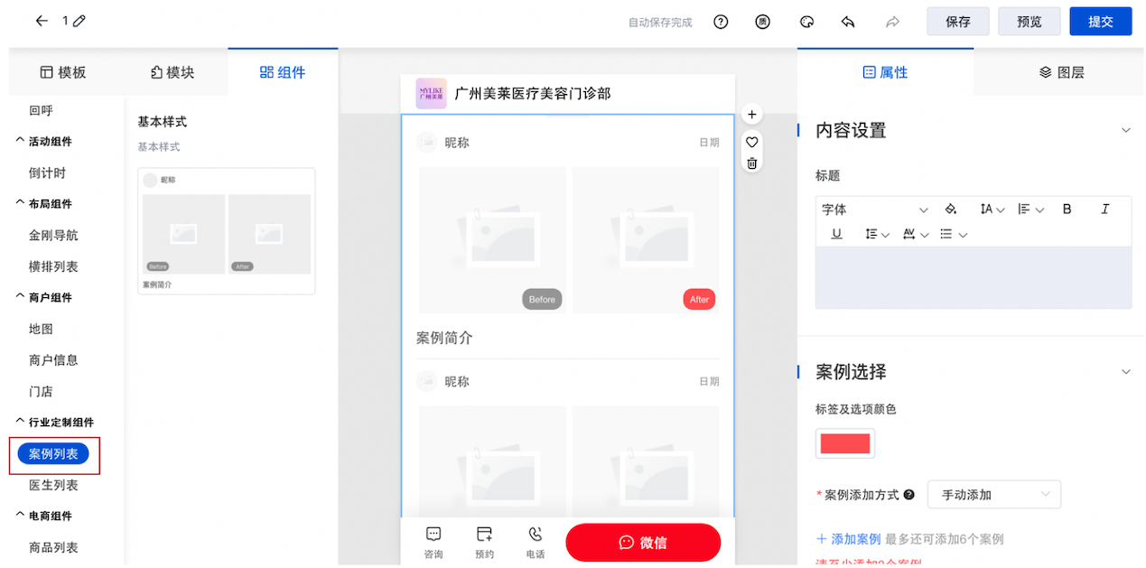Switch to the 图层 tab
The image size is (1146, 568).
[x=1060, y=72]
